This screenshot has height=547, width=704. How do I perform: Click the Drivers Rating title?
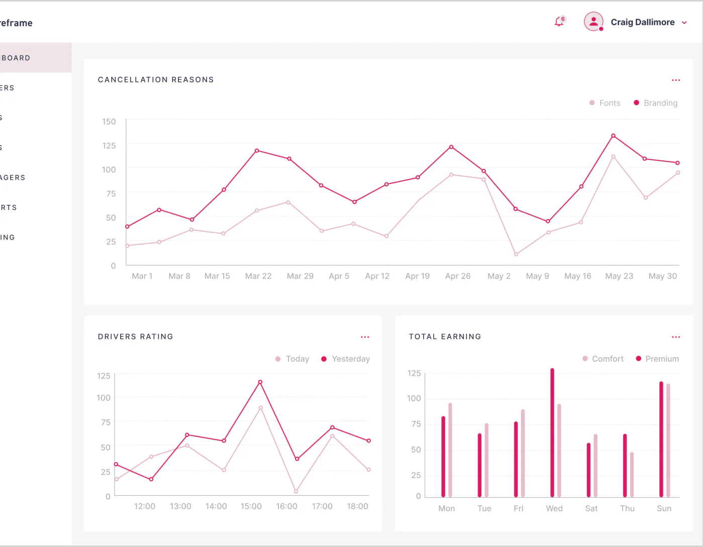[136, 337]
